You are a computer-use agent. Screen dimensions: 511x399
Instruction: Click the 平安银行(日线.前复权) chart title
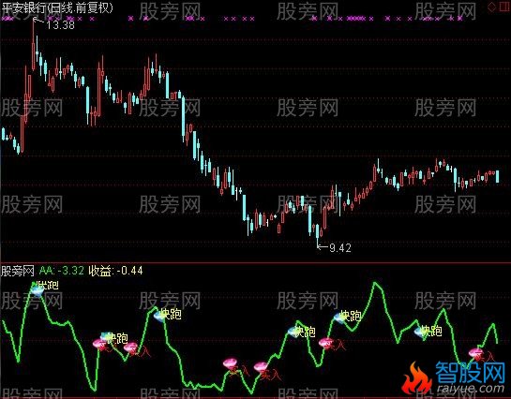[57, 7]
